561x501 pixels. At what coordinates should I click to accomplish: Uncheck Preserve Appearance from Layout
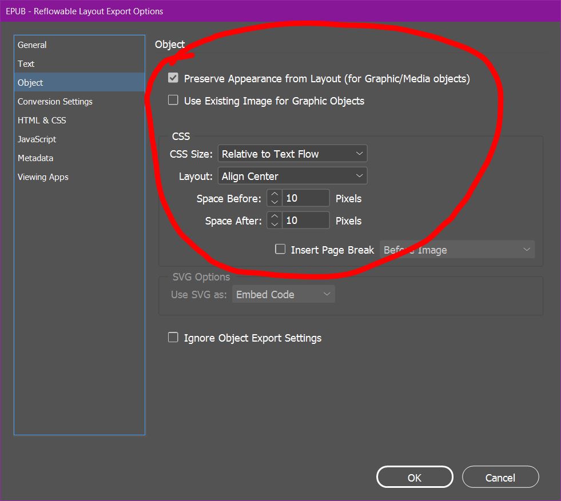[173, 78]
